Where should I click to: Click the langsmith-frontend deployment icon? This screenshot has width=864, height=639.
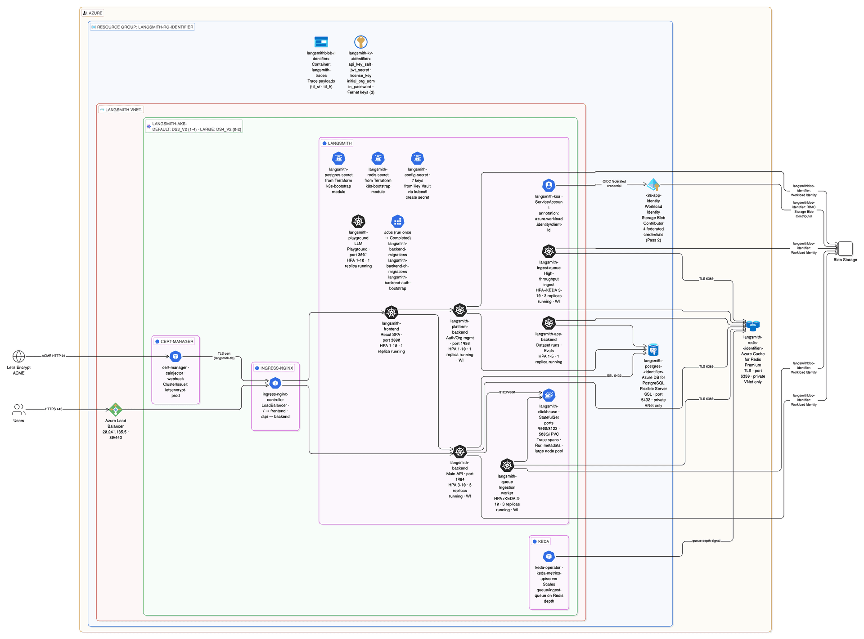391,312
